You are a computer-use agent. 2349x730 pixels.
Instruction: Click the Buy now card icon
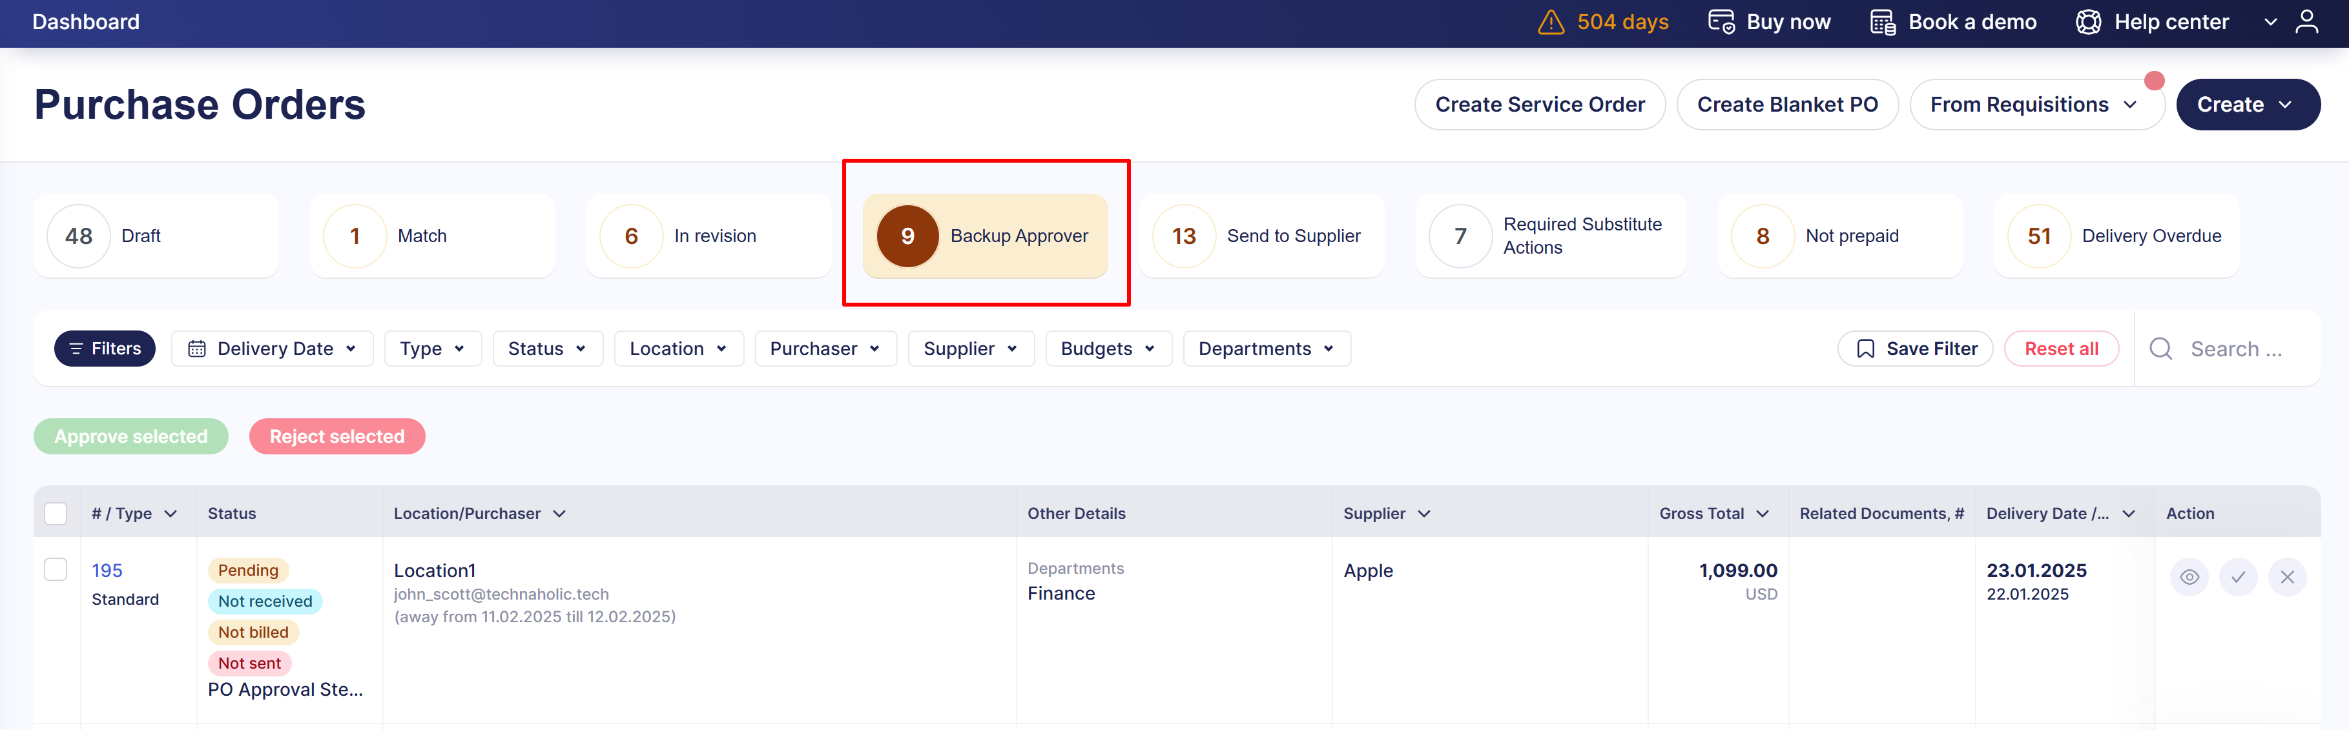click(1721, 22)
